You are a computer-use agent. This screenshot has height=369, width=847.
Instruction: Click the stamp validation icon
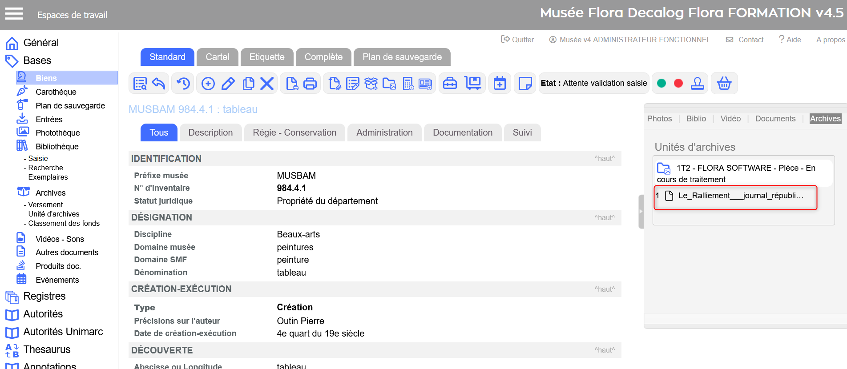[697, 84]
